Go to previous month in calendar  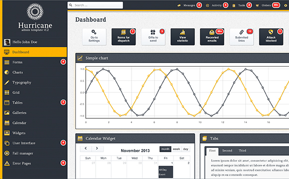click(x=86, y=149)
